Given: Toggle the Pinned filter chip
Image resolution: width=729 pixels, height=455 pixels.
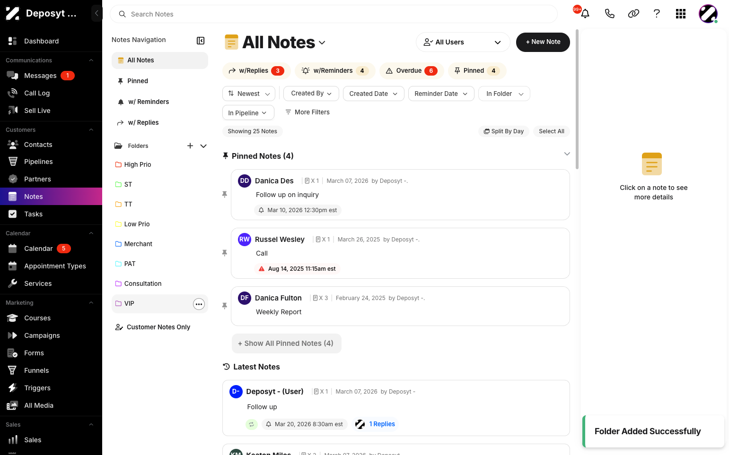Looking at the screenshot, I should pyautogui.click(x=477, y=71).
